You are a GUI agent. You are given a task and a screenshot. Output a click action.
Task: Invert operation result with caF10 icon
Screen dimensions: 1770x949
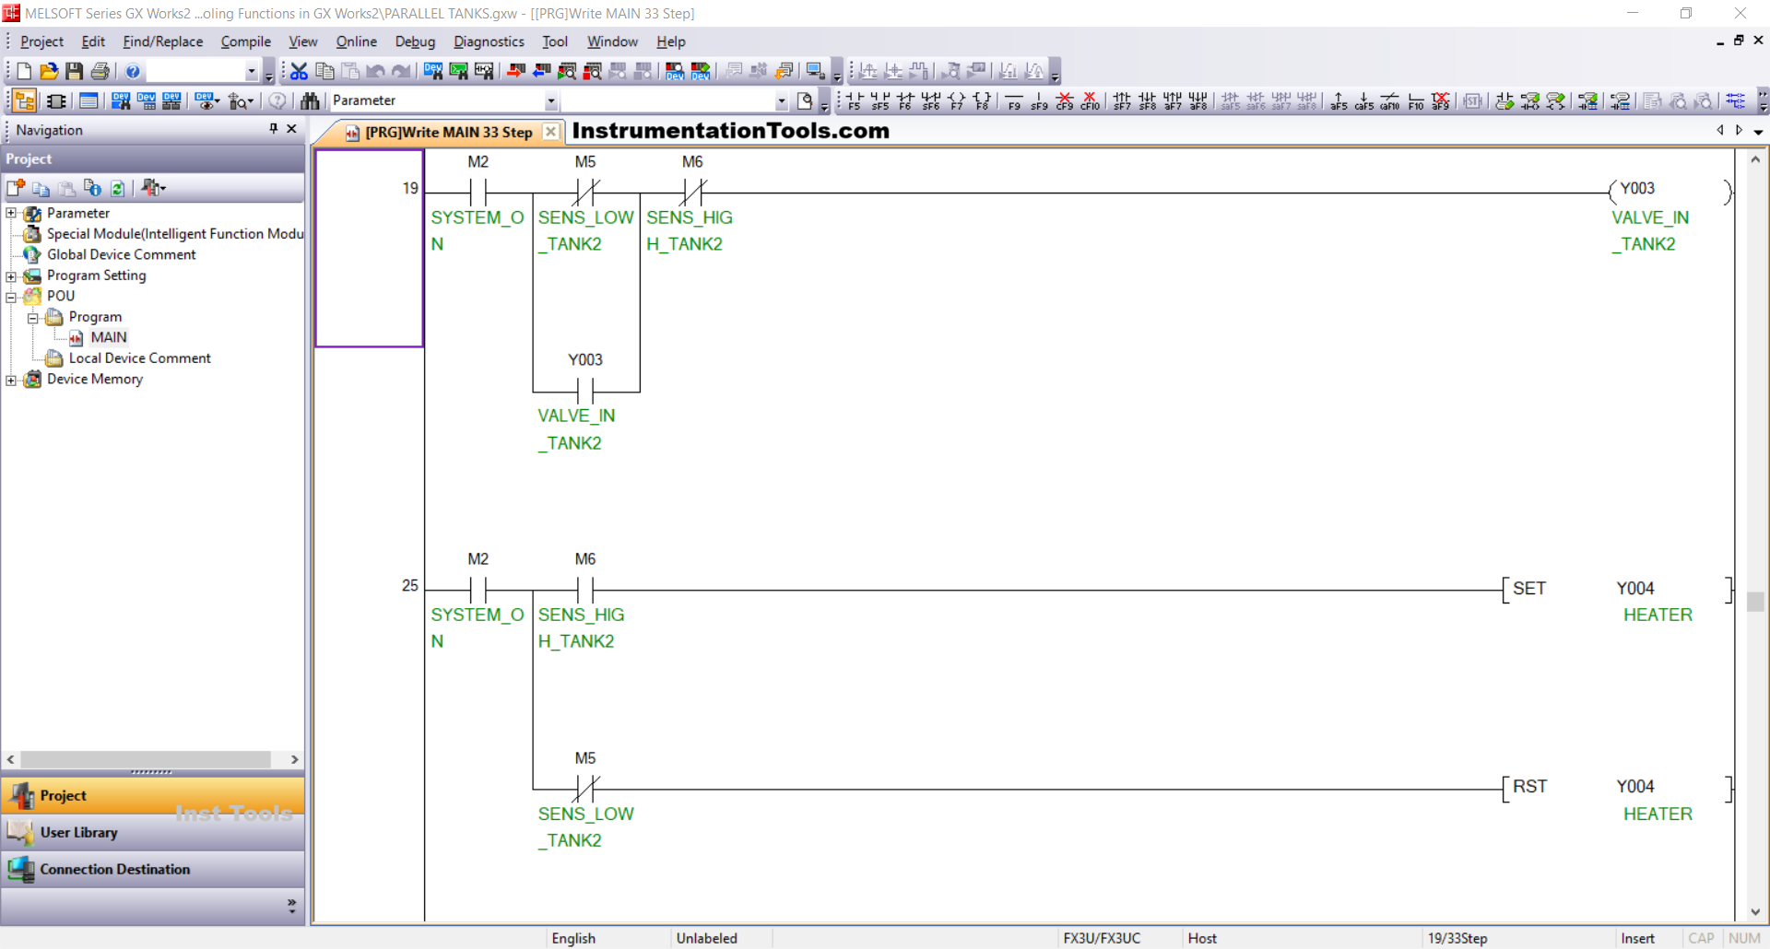(1390, 100)
